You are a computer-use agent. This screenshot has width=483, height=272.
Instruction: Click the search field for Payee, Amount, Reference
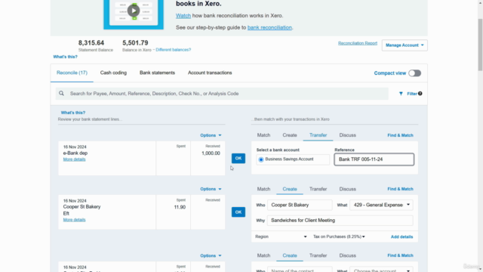[x=222, y=94]
